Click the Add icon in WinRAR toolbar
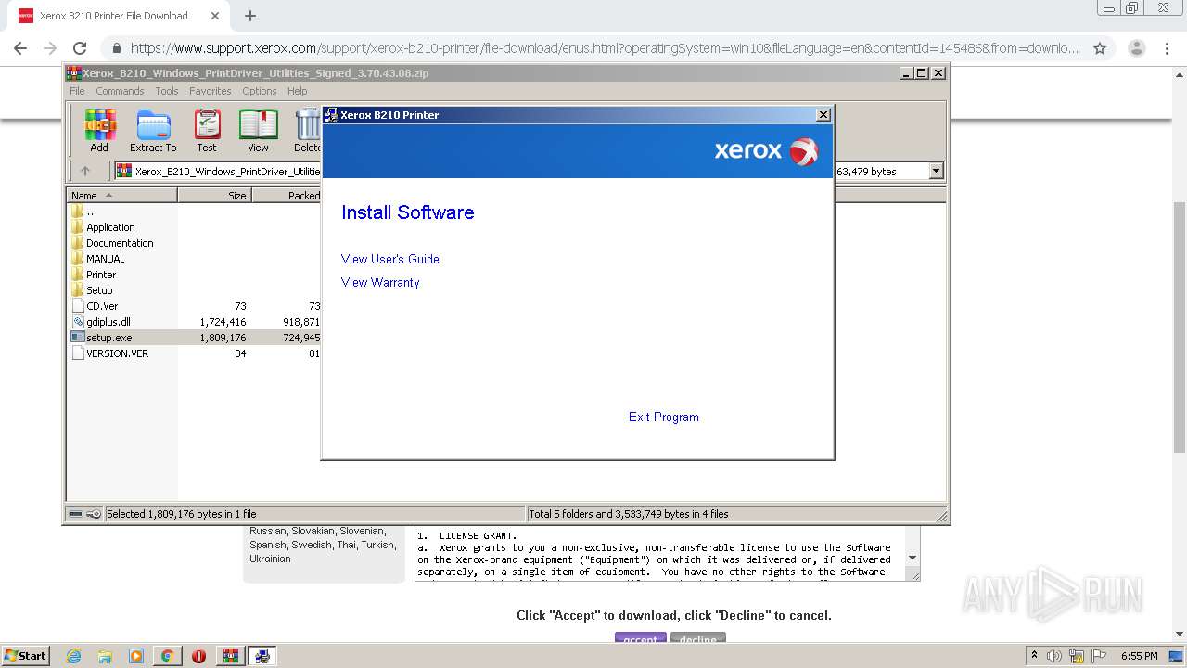 pos(99,130)
